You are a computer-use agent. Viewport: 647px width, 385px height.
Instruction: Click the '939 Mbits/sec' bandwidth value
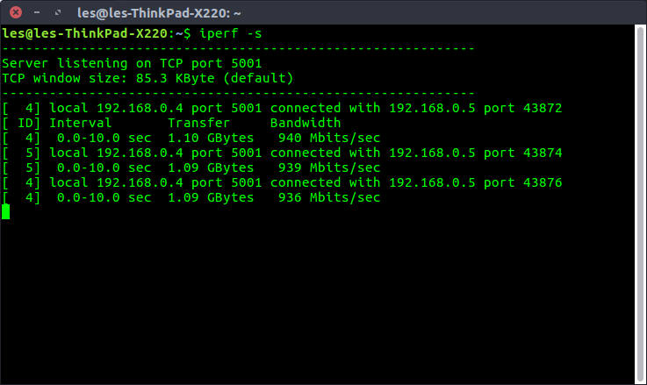328,168
